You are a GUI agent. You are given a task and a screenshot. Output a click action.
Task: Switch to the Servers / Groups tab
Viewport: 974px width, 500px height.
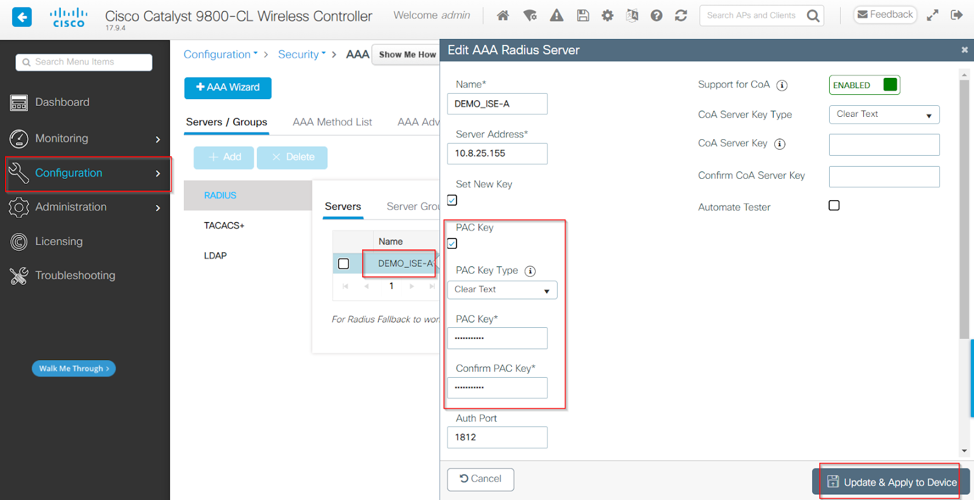tap(226, 122)
